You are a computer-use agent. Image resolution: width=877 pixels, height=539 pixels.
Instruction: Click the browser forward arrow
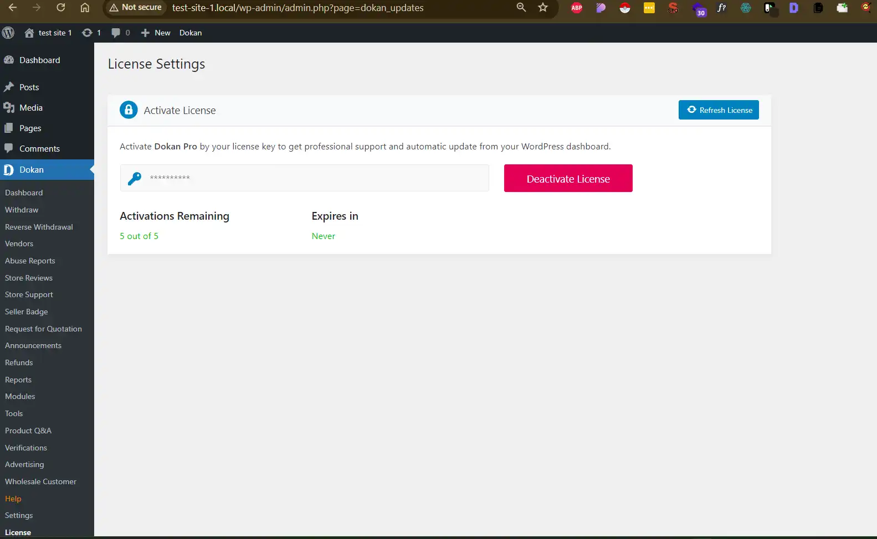(37, 8)
